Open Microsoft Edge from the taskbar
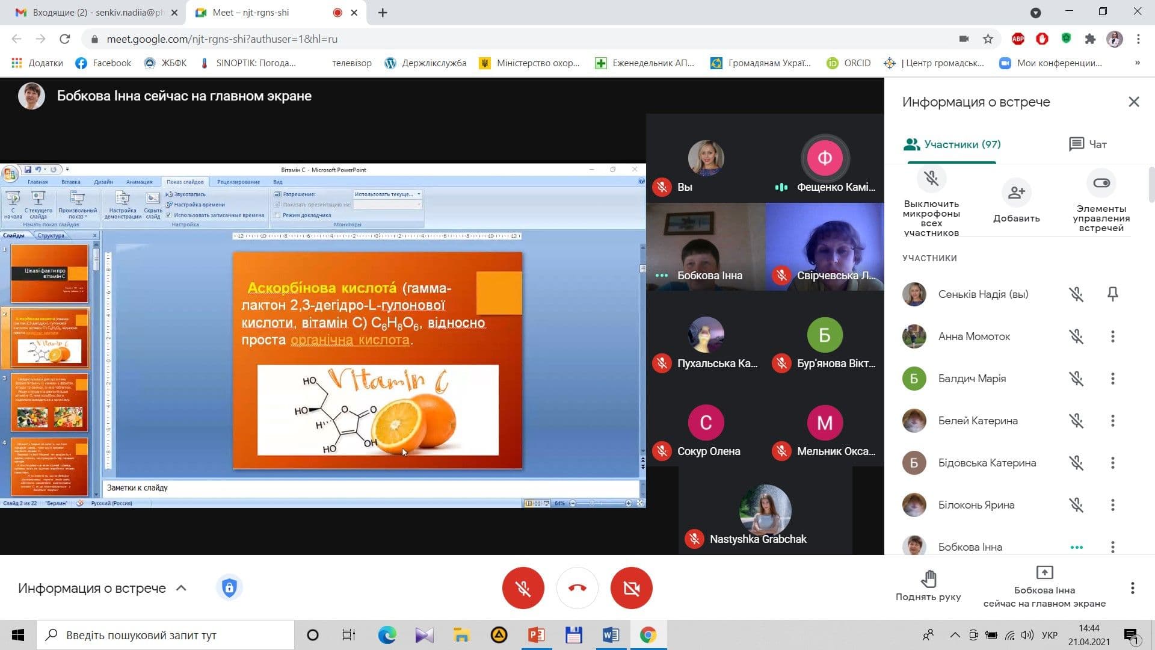 click(x=387, y=635)
